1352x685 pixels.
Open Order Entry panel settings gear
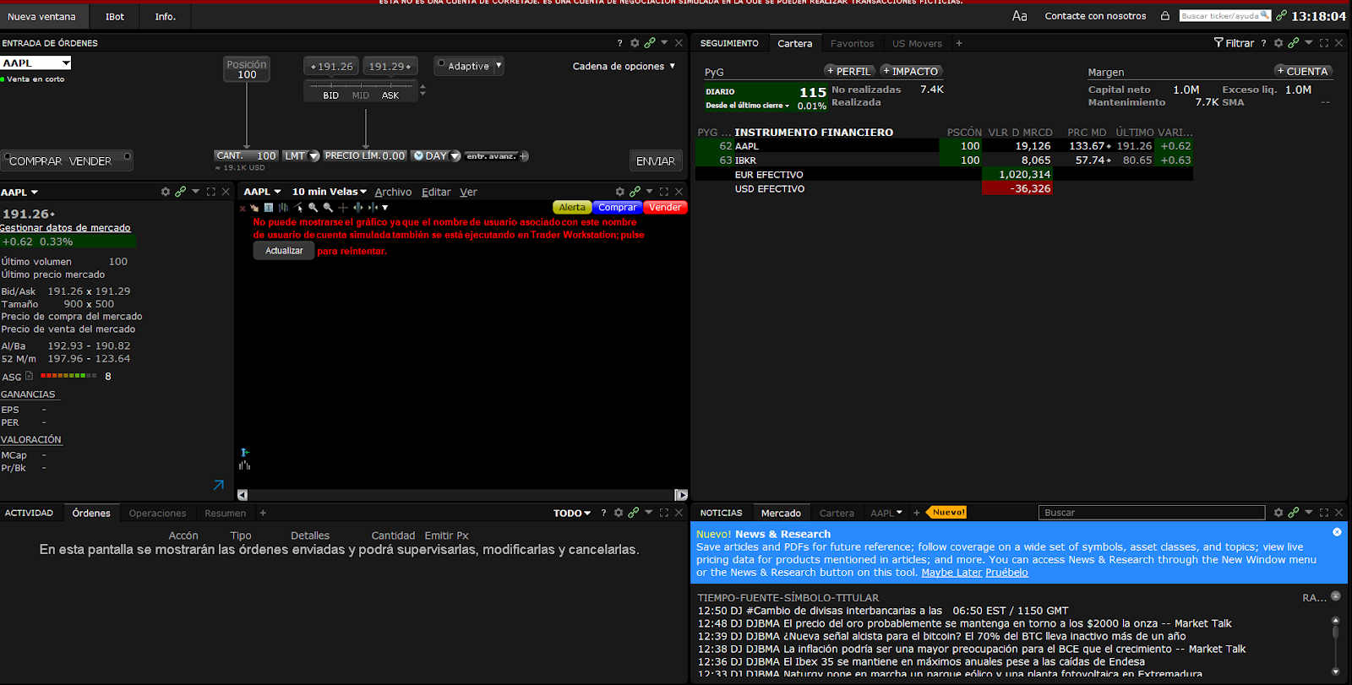click(x=635, y=43)
